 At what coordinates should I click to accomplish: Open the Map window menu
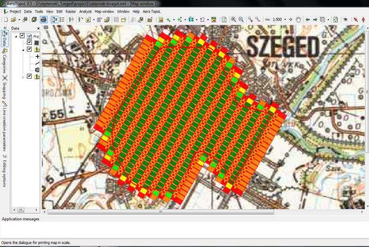click(104, 11)
